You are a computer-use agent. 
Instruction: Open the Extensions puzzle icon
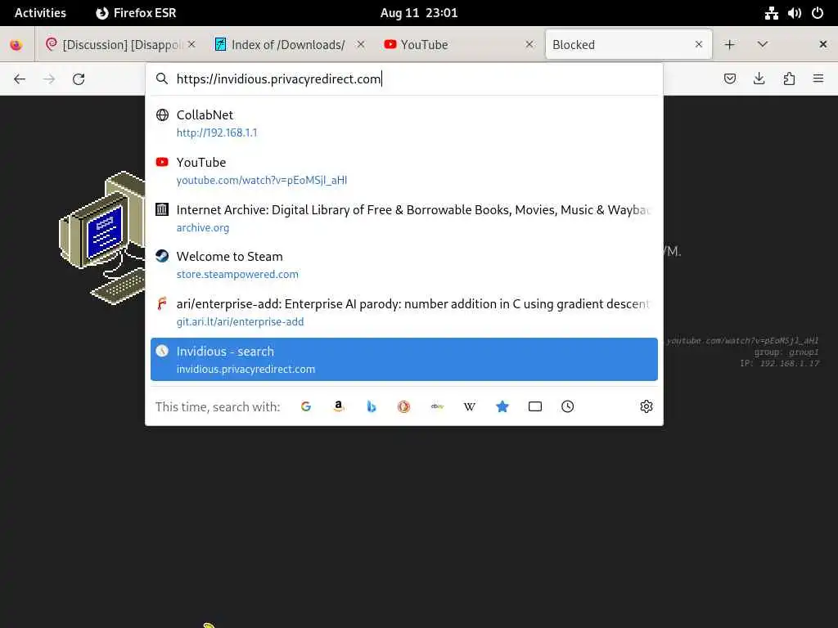click(789, 79)
